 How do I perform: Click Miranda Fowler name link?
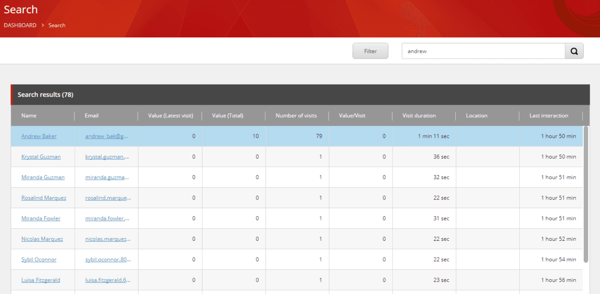[x=41, y=218]
